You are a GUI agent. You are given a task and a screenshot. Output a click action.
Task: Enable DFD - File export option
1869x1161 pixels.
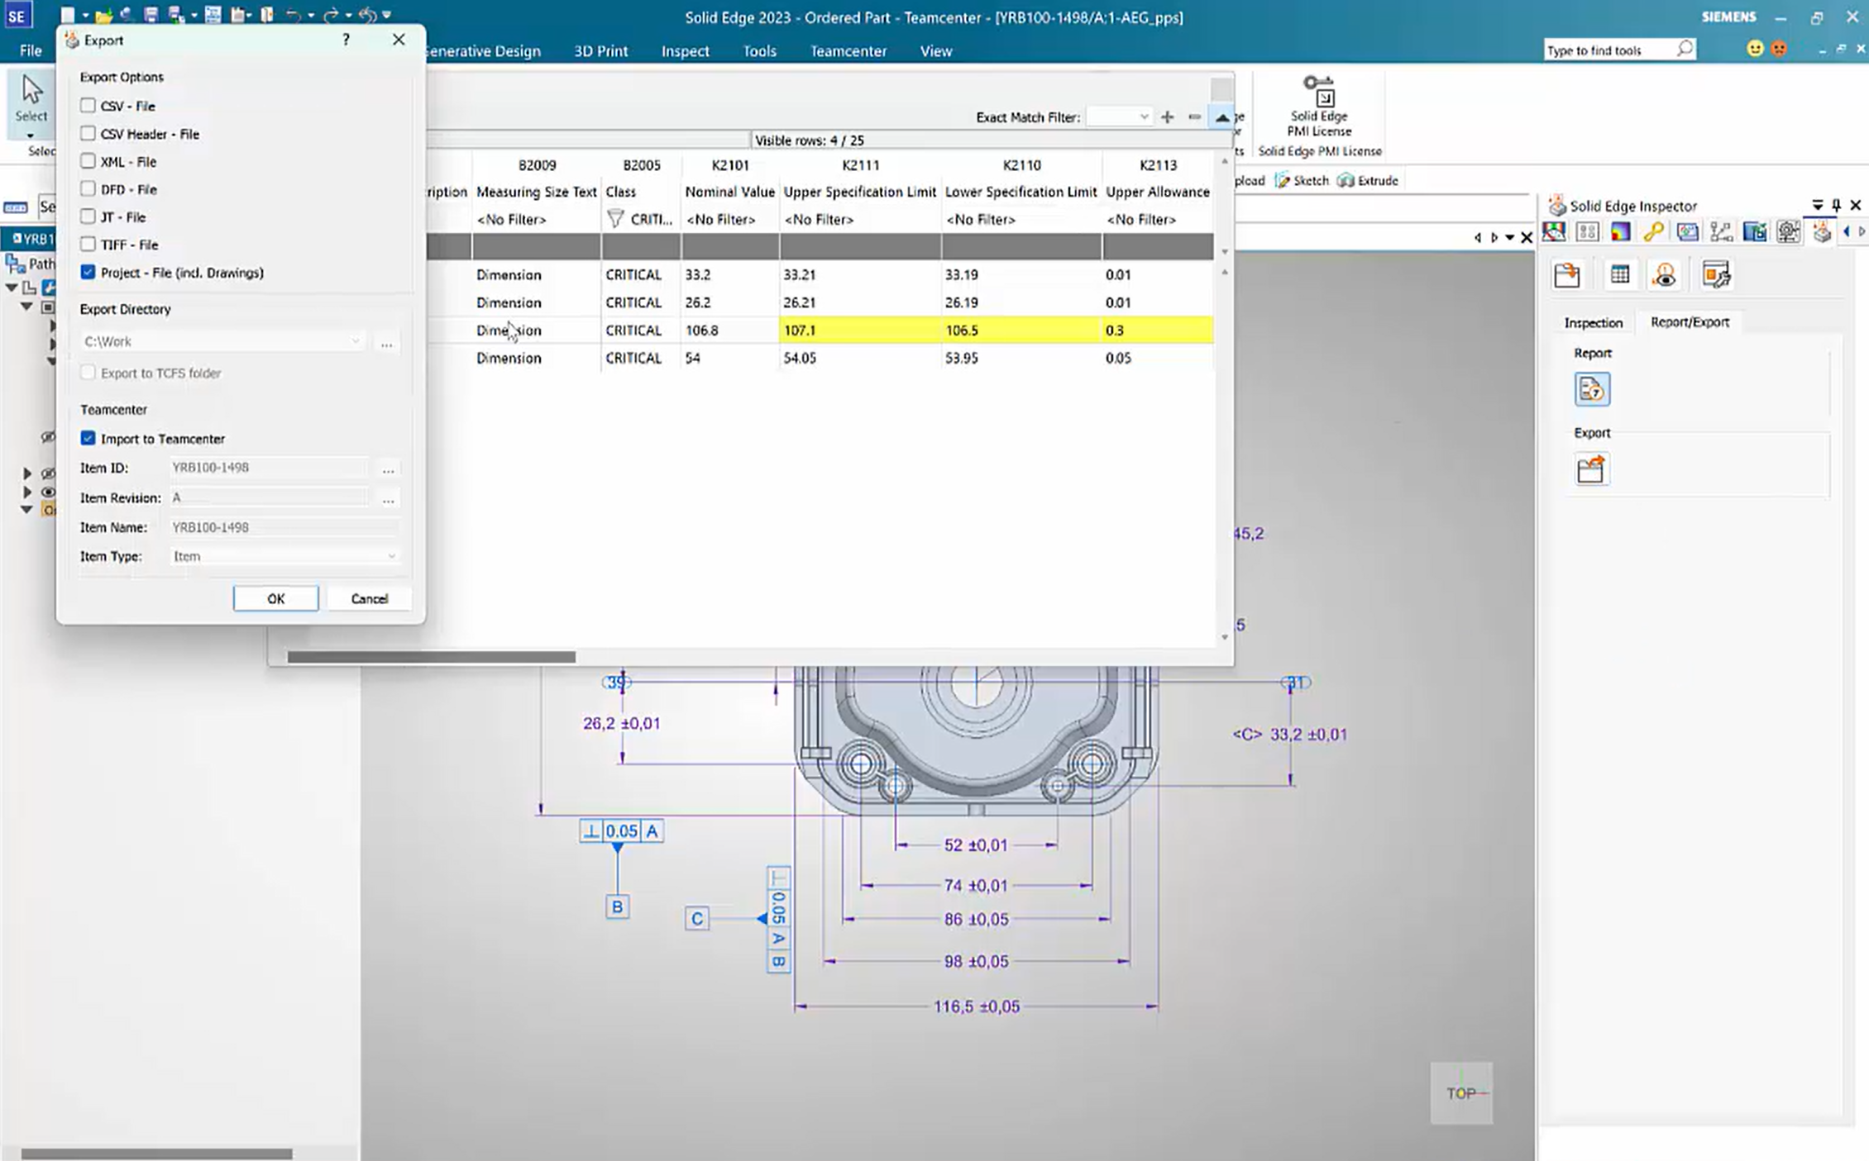pos(88,189)
